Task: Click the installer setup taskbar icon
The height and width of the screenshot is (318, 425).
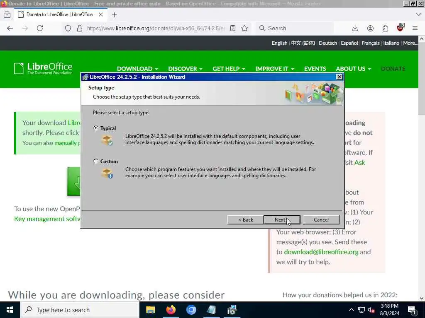Action: click(232, 310)
